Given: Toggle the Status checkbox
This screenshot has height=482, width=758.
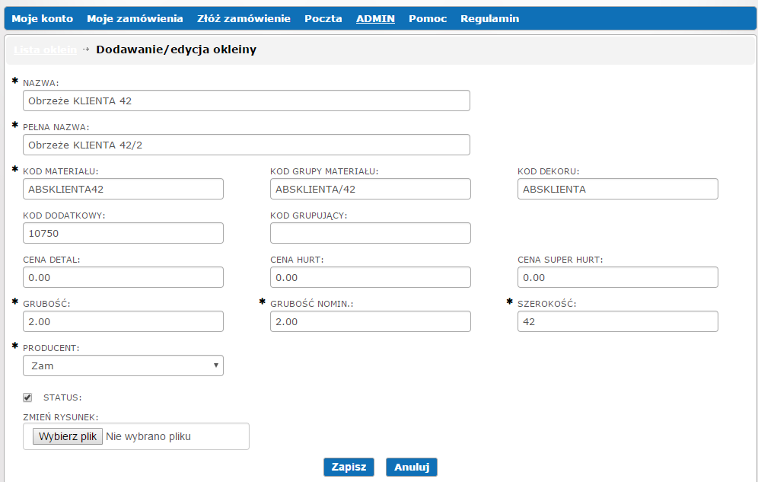Looking at the screenshot, I should (27, 397).
